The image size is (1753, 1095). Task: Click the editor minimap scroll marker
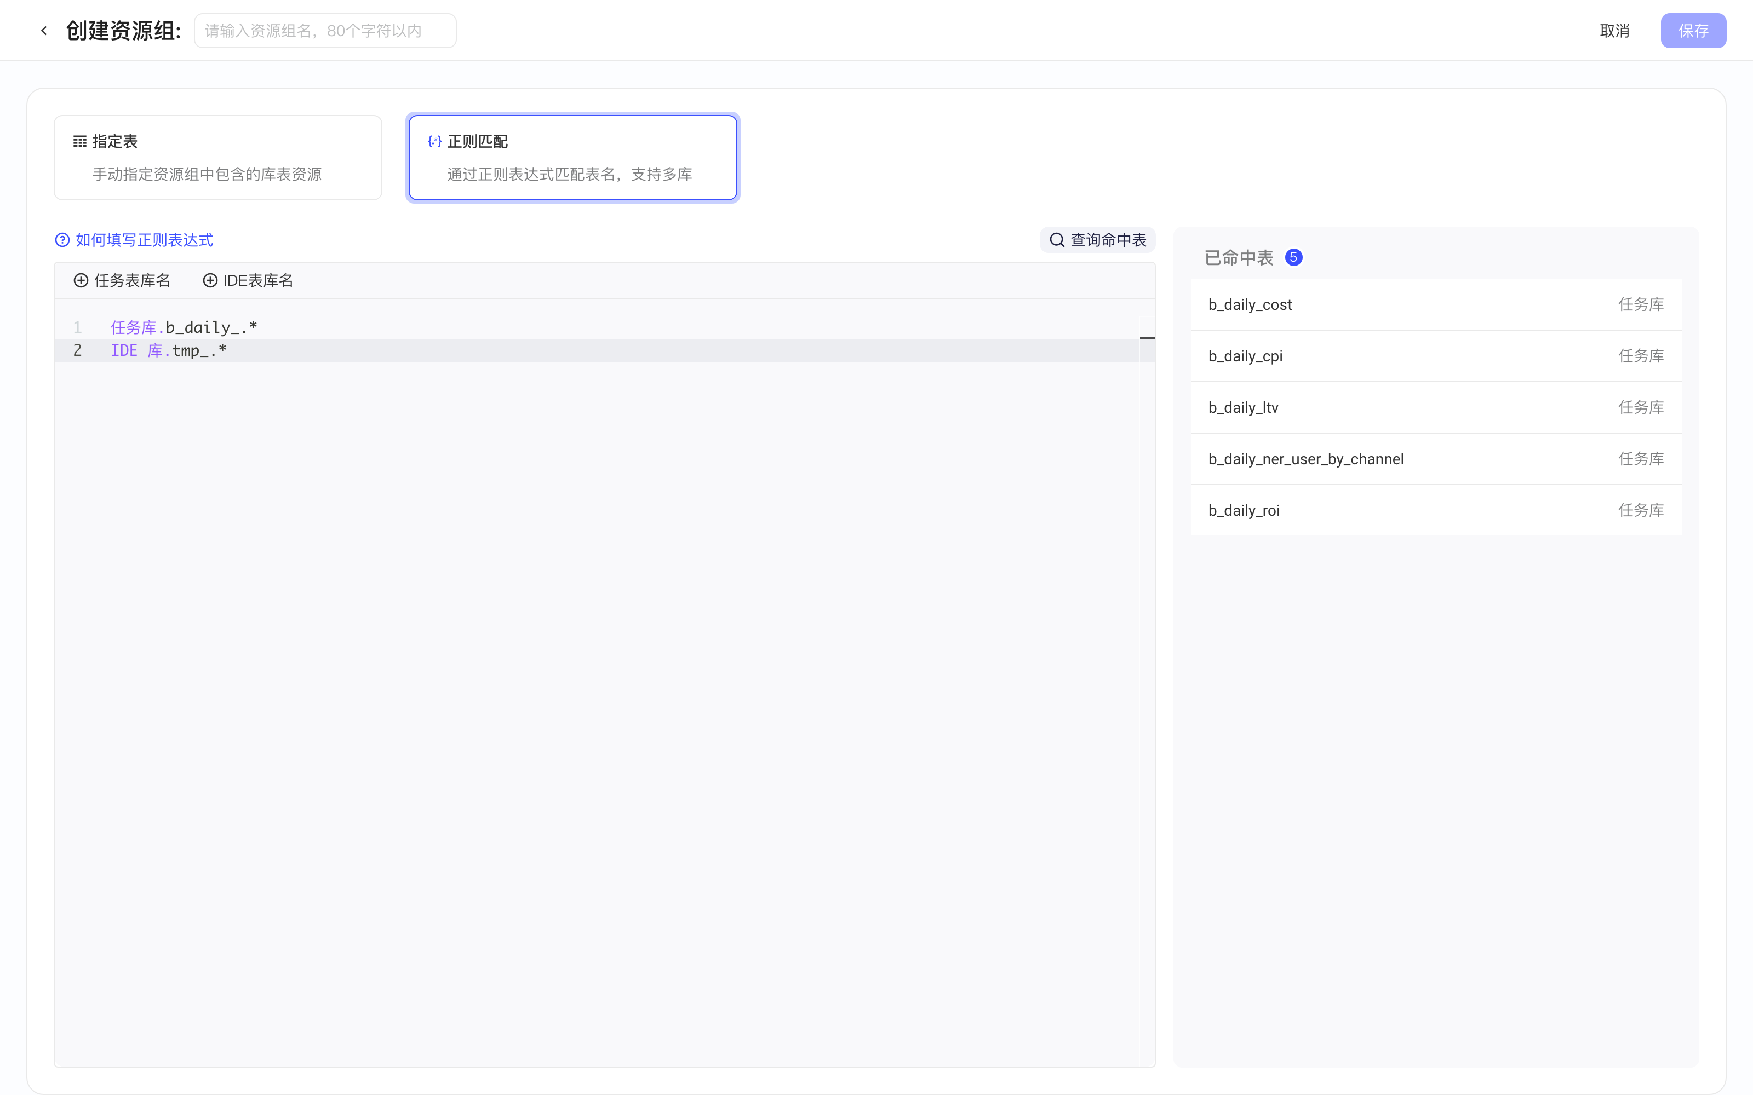(1147, 338)
